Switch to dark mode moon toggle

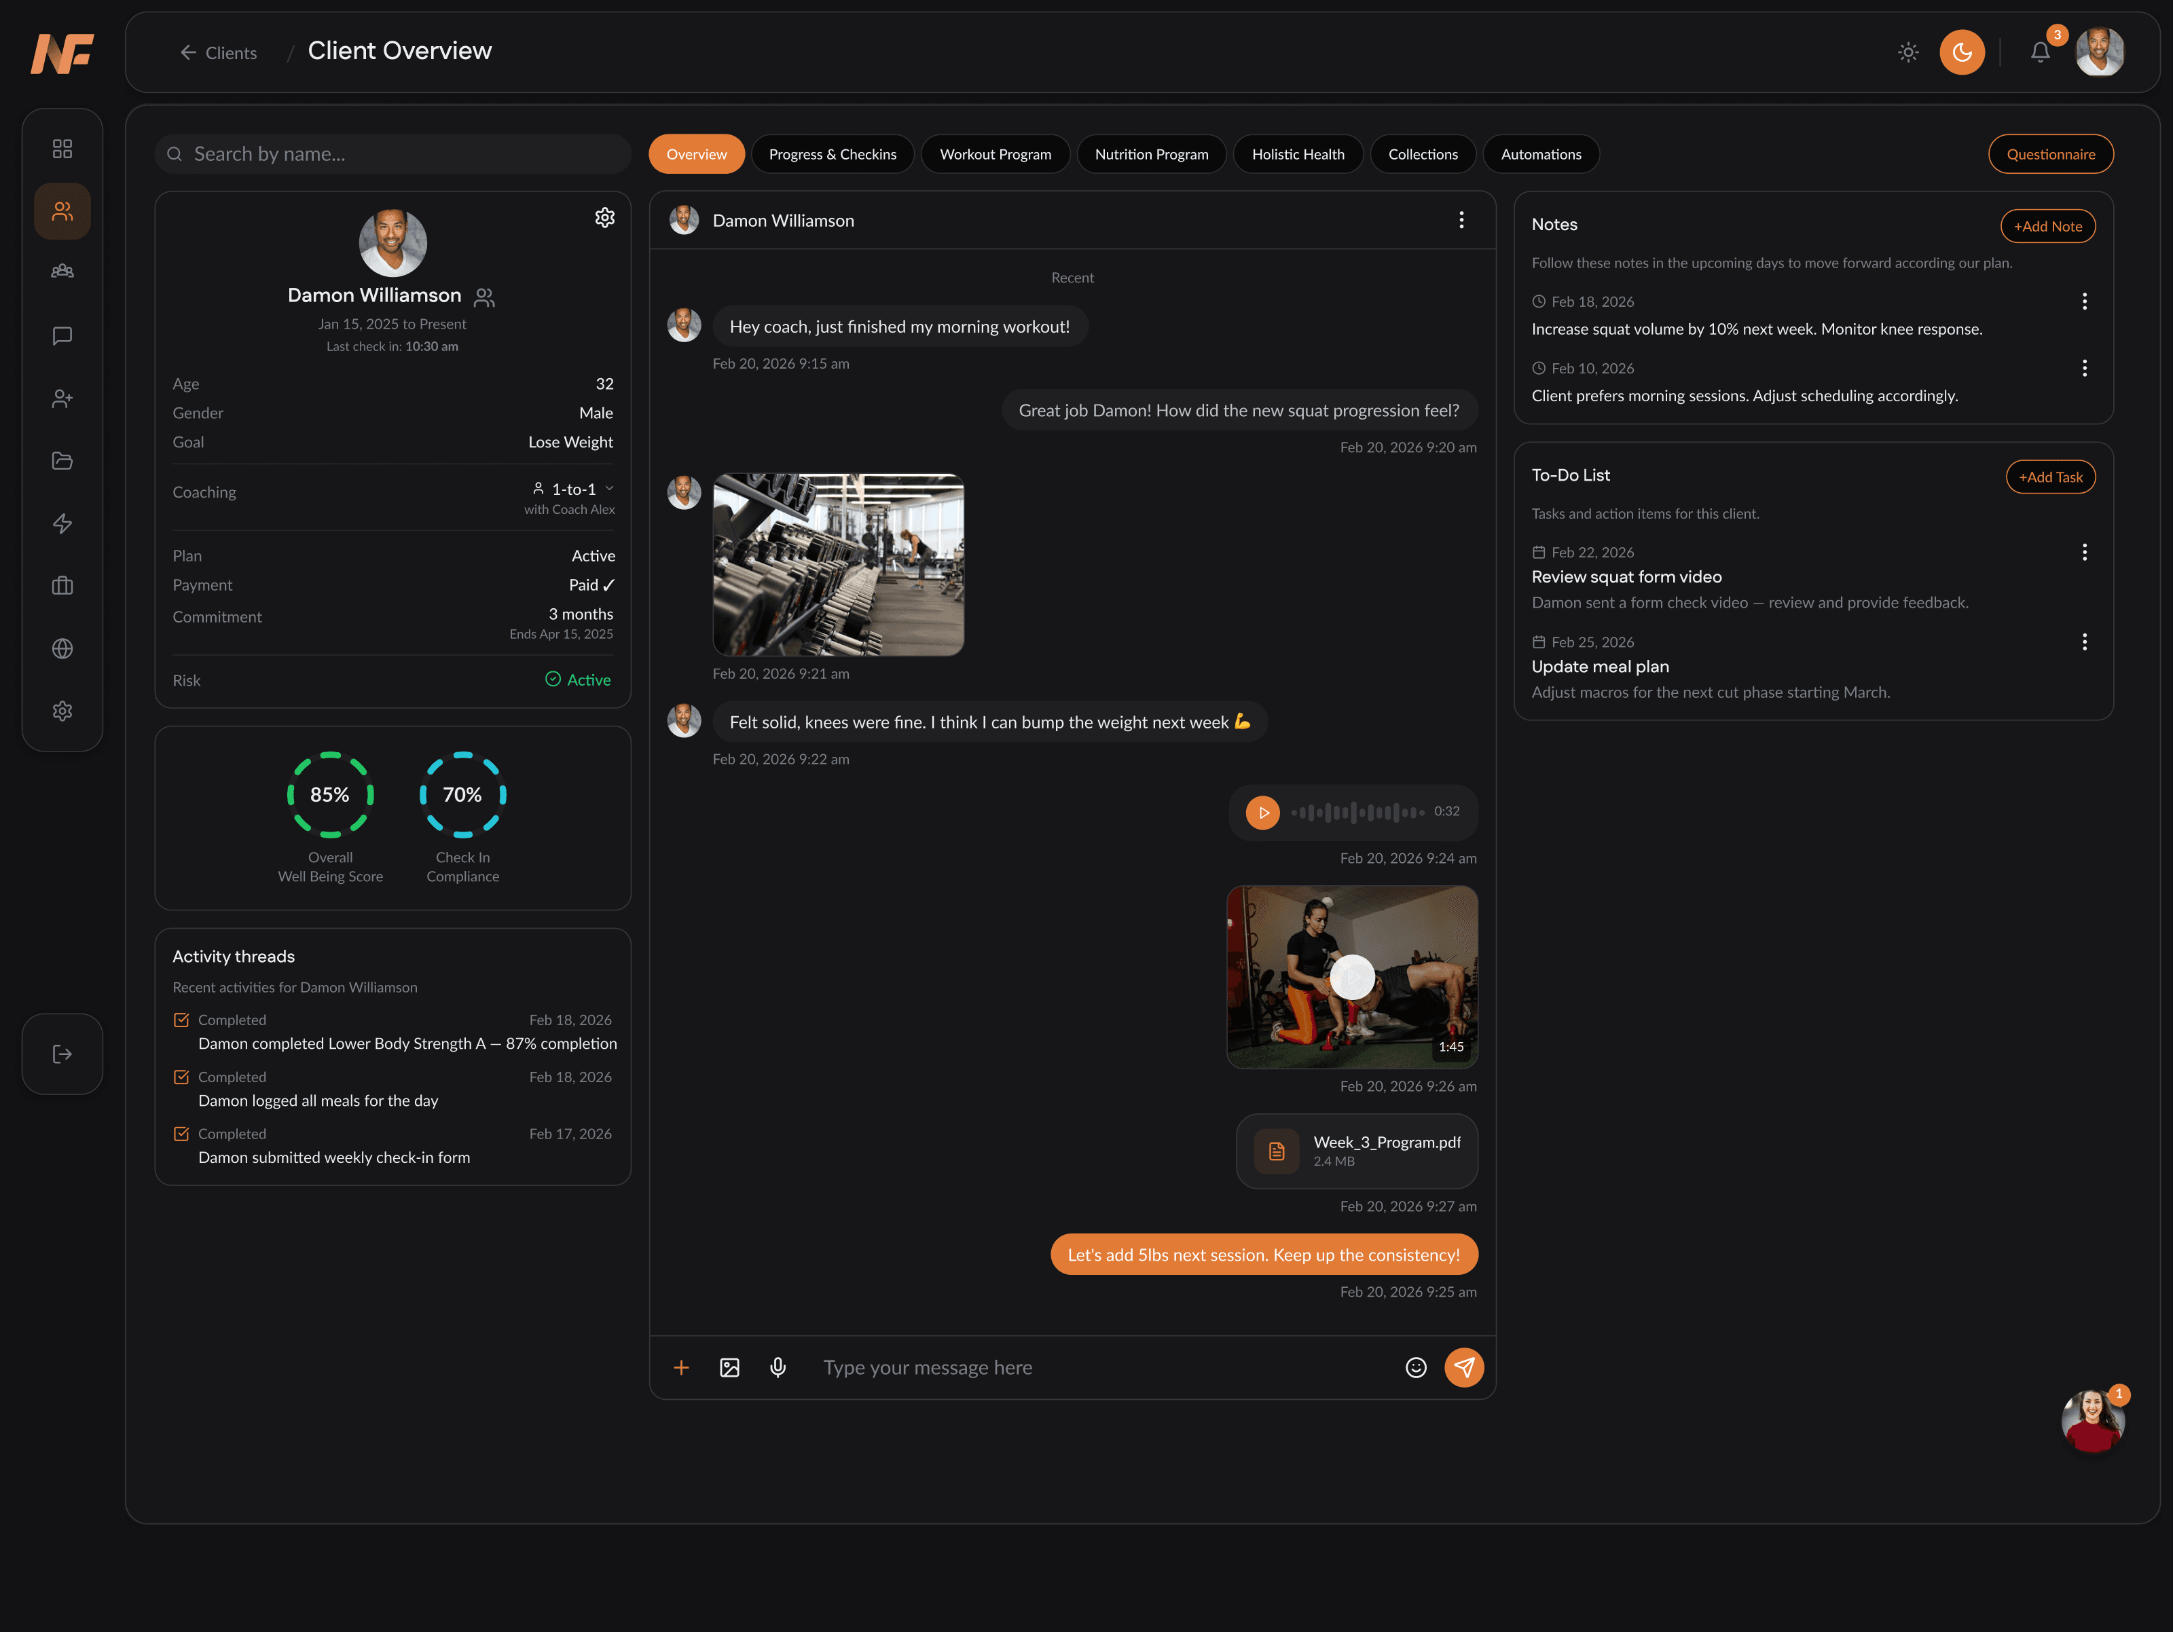(x=1962, y=52)
